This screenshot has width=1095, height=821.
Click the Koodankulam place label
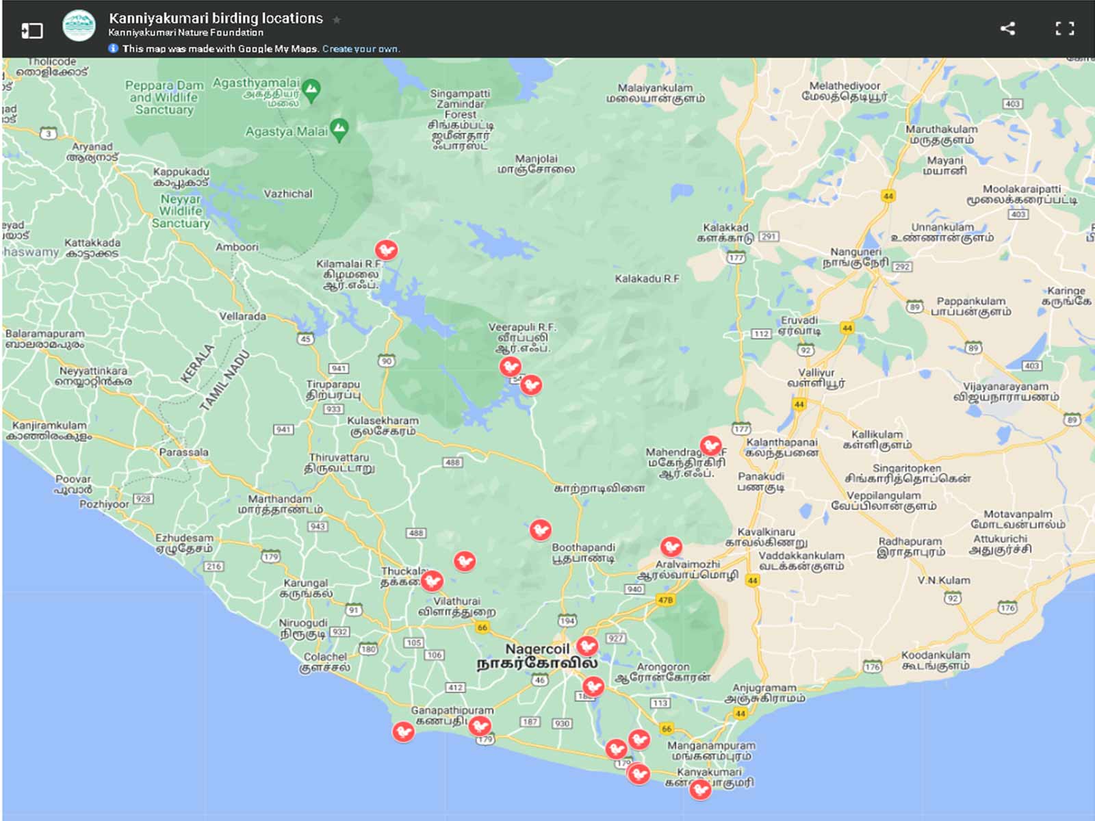pos(935,660)
